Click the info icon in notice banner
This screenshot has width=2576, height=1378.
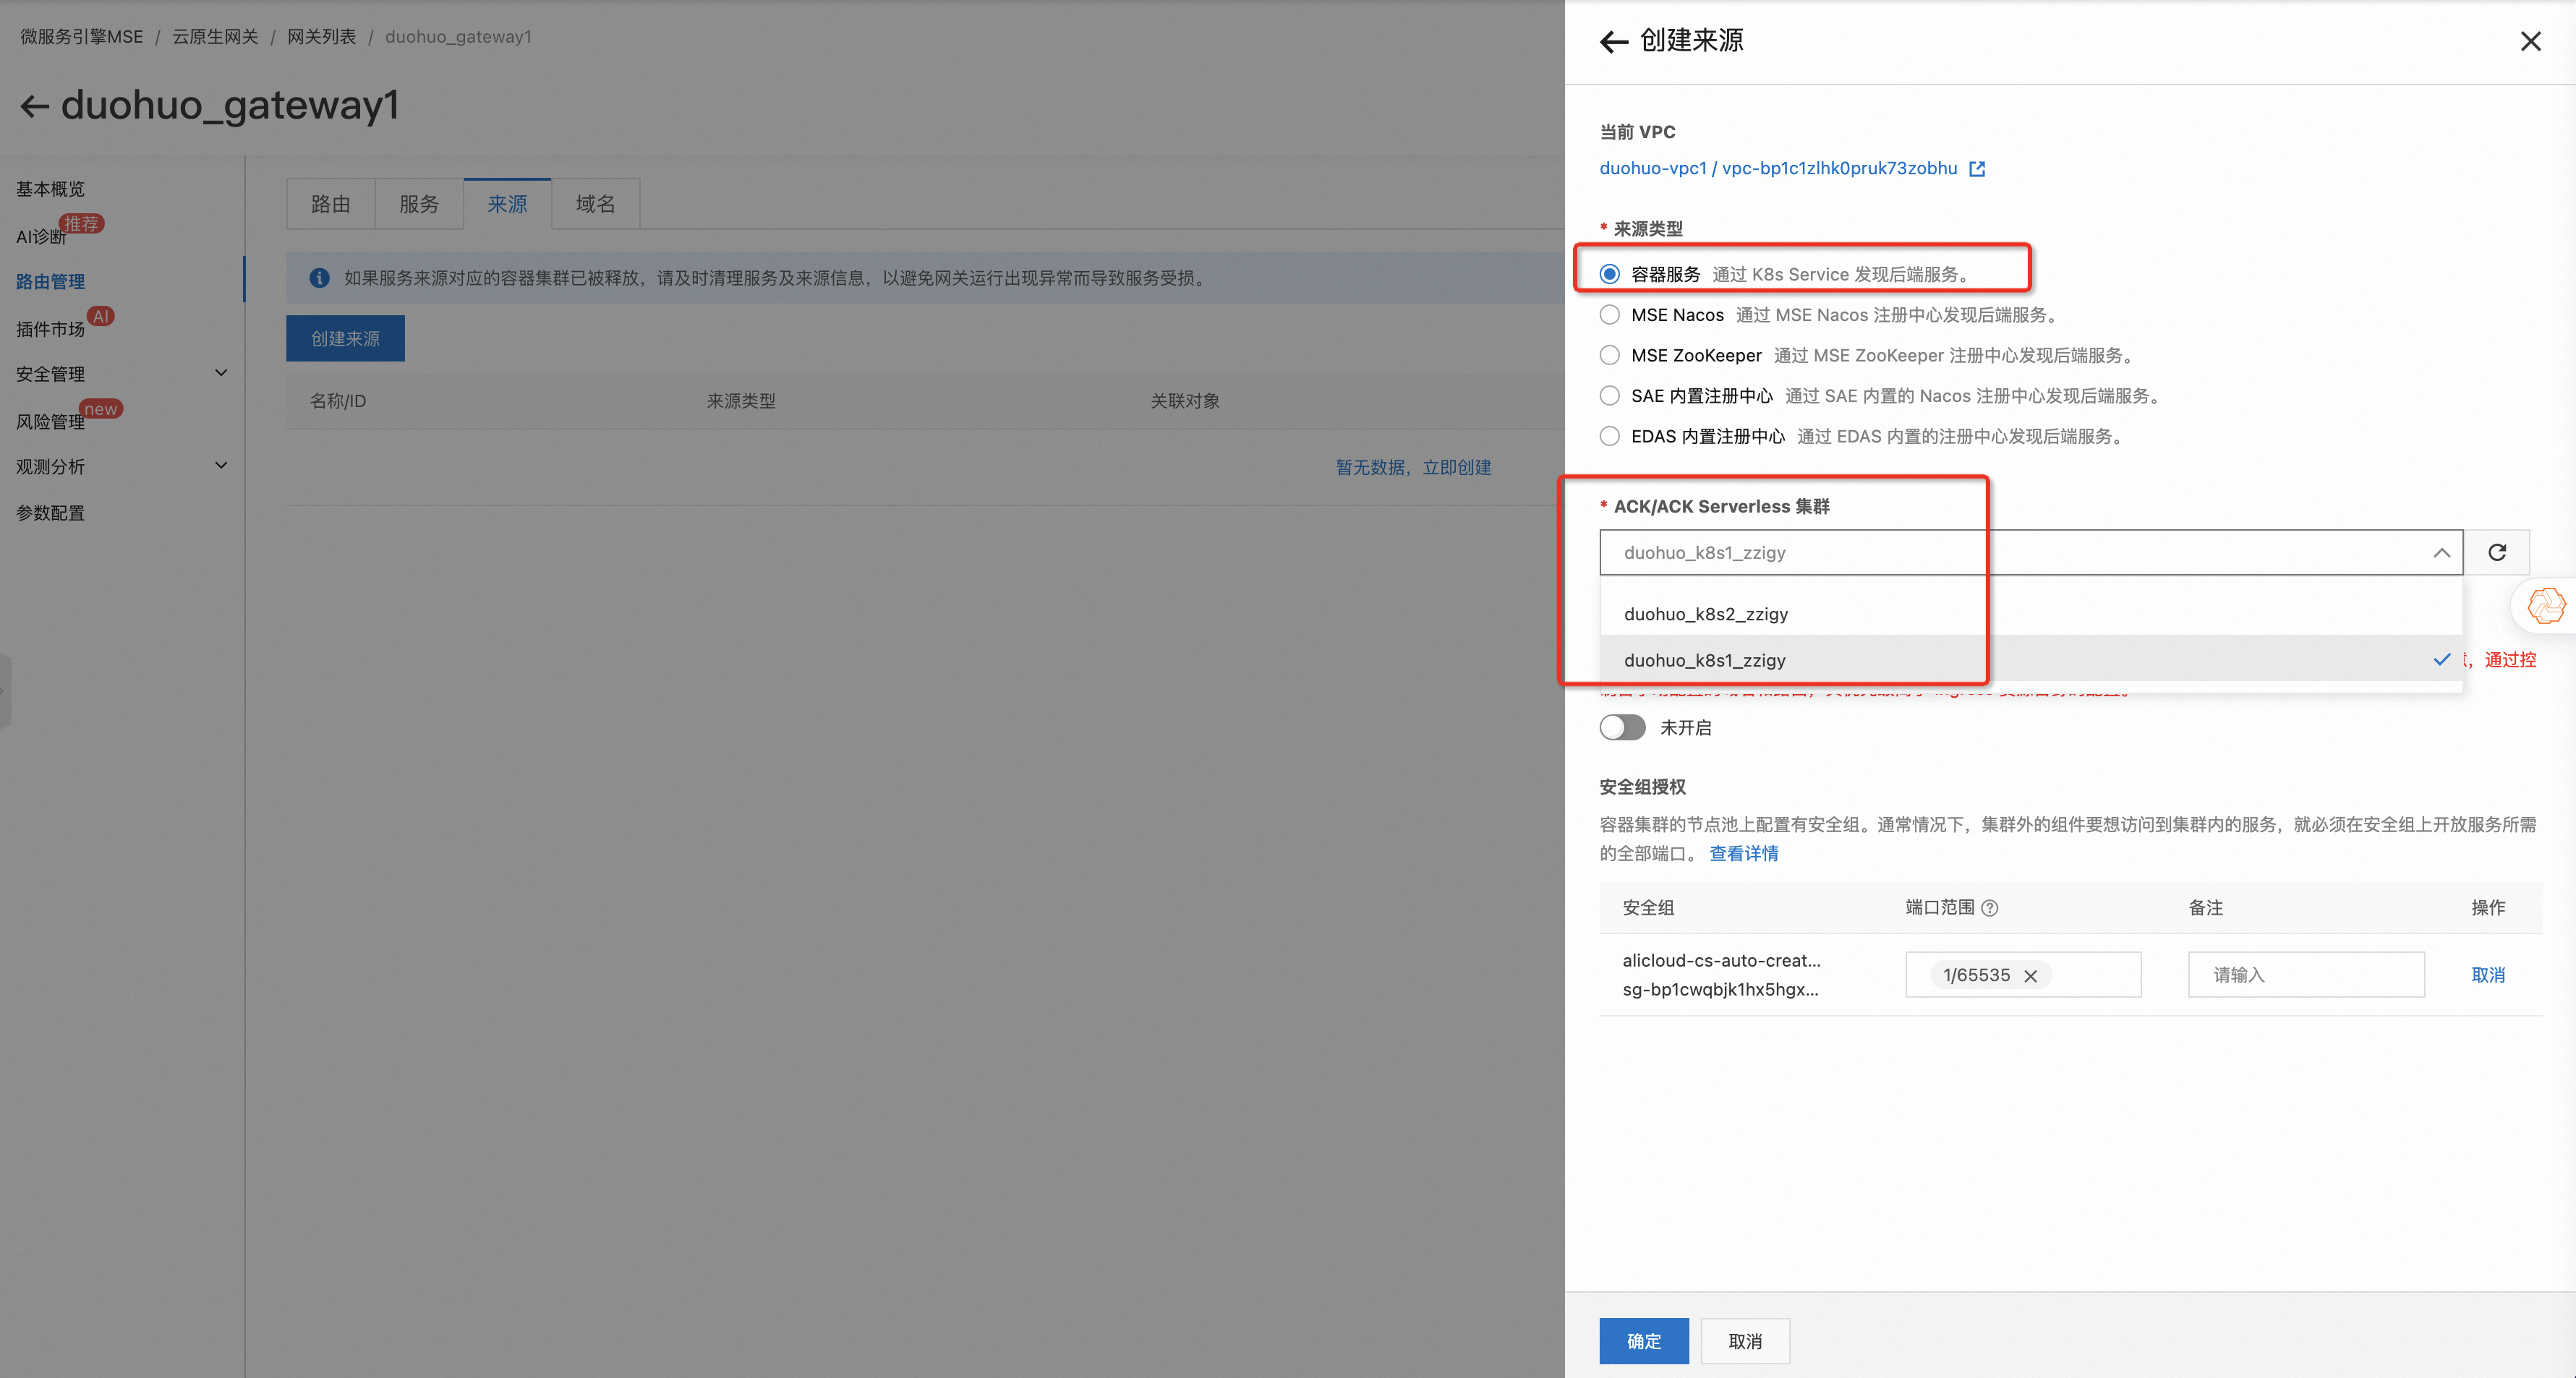tap(319, 278)
